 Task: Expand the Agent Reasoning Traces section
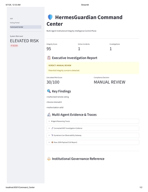point(93,121)
